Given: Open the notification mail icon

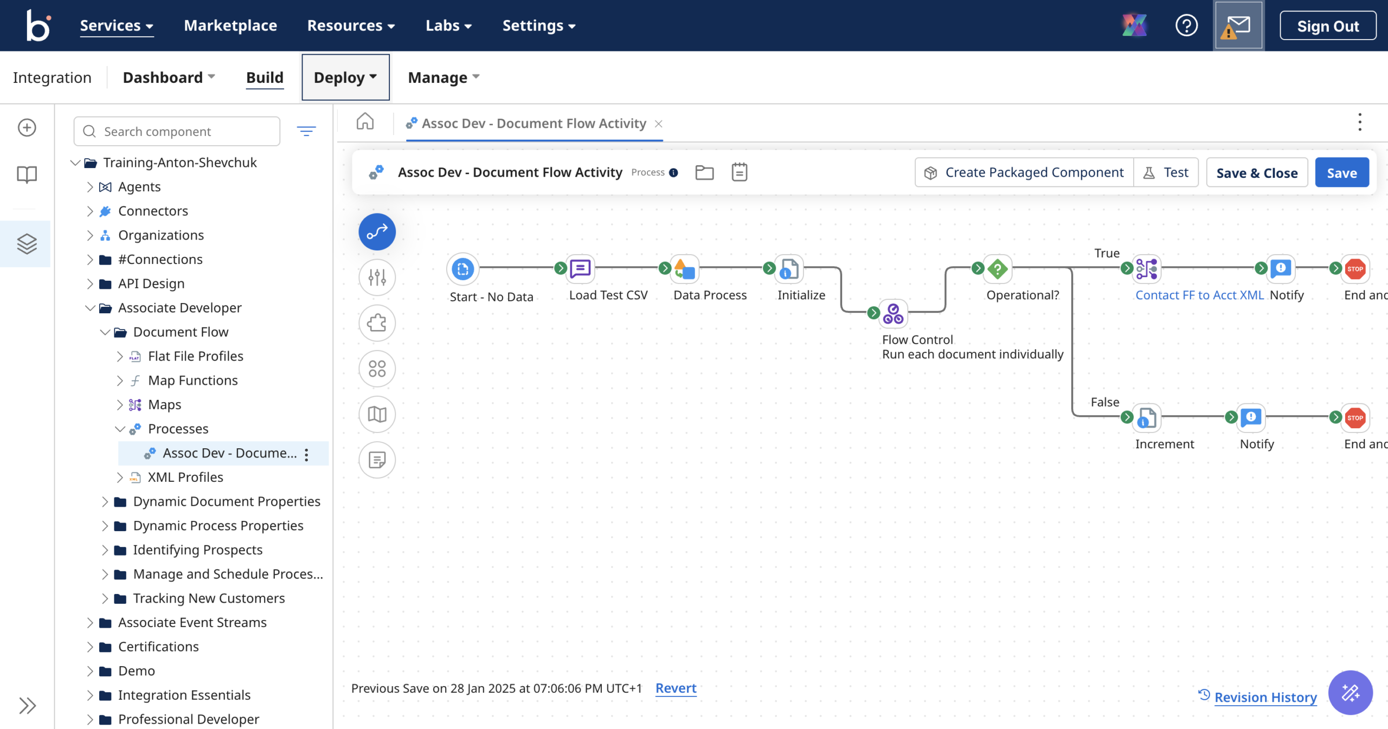Looking at the screenshot, I should click(x=1238, y=25).
